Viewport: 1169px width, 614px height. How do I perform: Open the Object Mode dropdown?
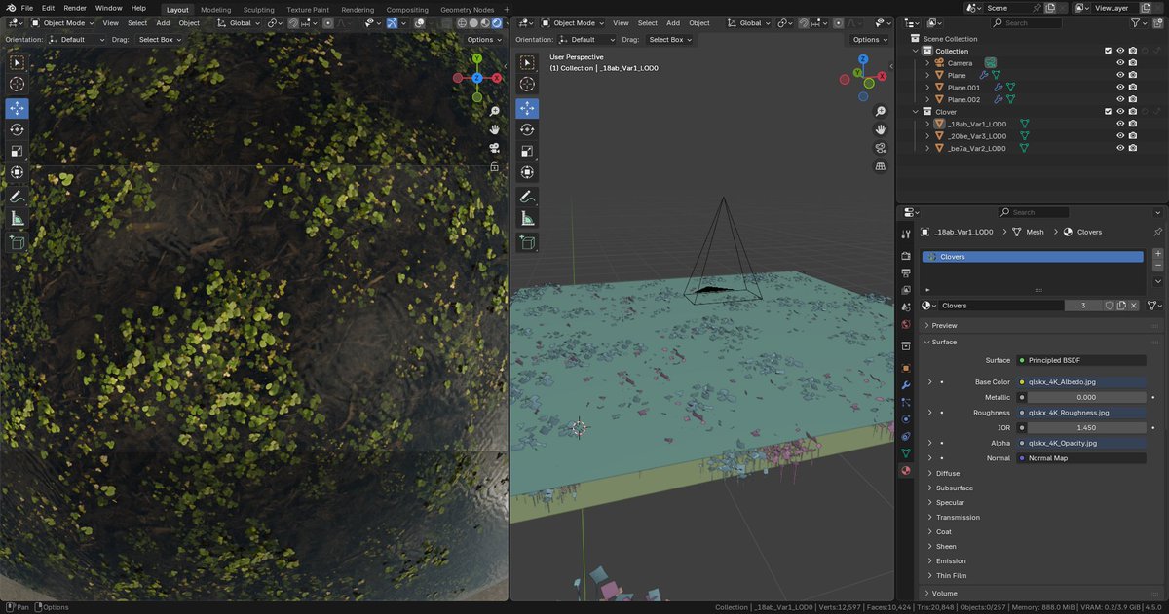click(x=62, y=22)
